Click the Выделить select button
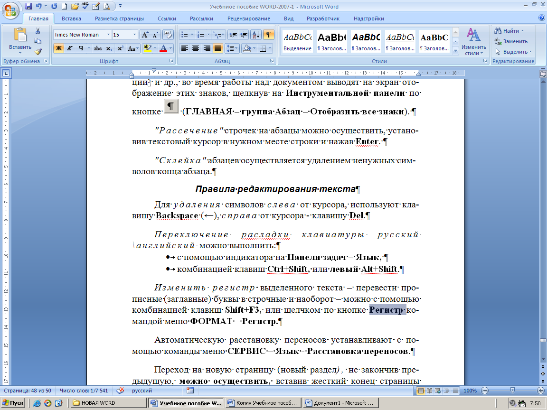Image resolution: width=547 pixels, height=410 pixels. (x=513, y=52)
